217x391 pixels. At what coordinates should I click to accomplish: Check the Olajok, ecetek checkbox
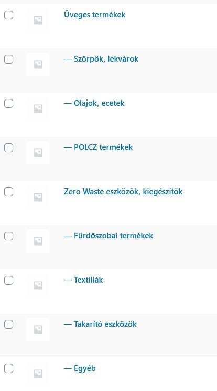pyautogui.click(x=9, y=104)
